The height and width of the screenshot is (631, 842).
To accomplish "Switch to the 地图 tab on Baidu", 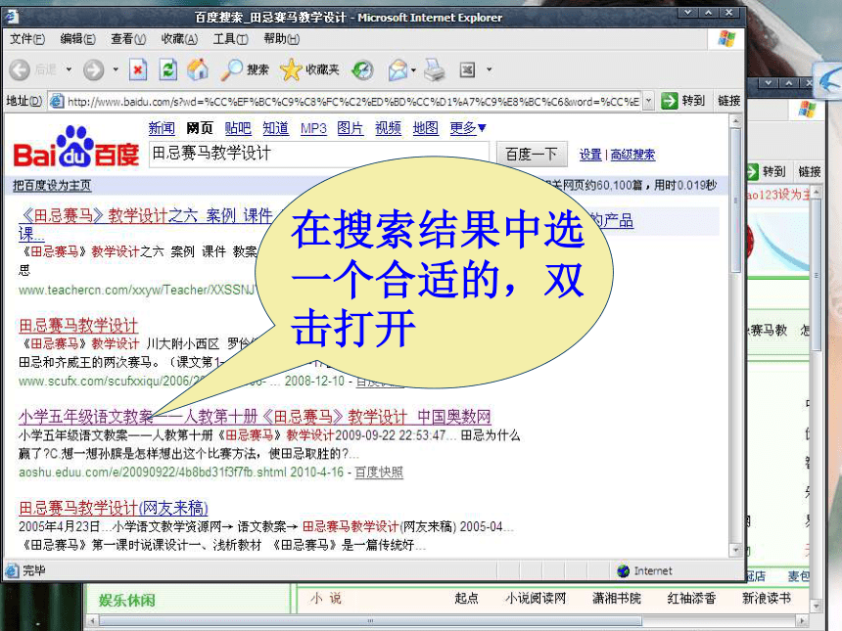I will tap(425, 128).
